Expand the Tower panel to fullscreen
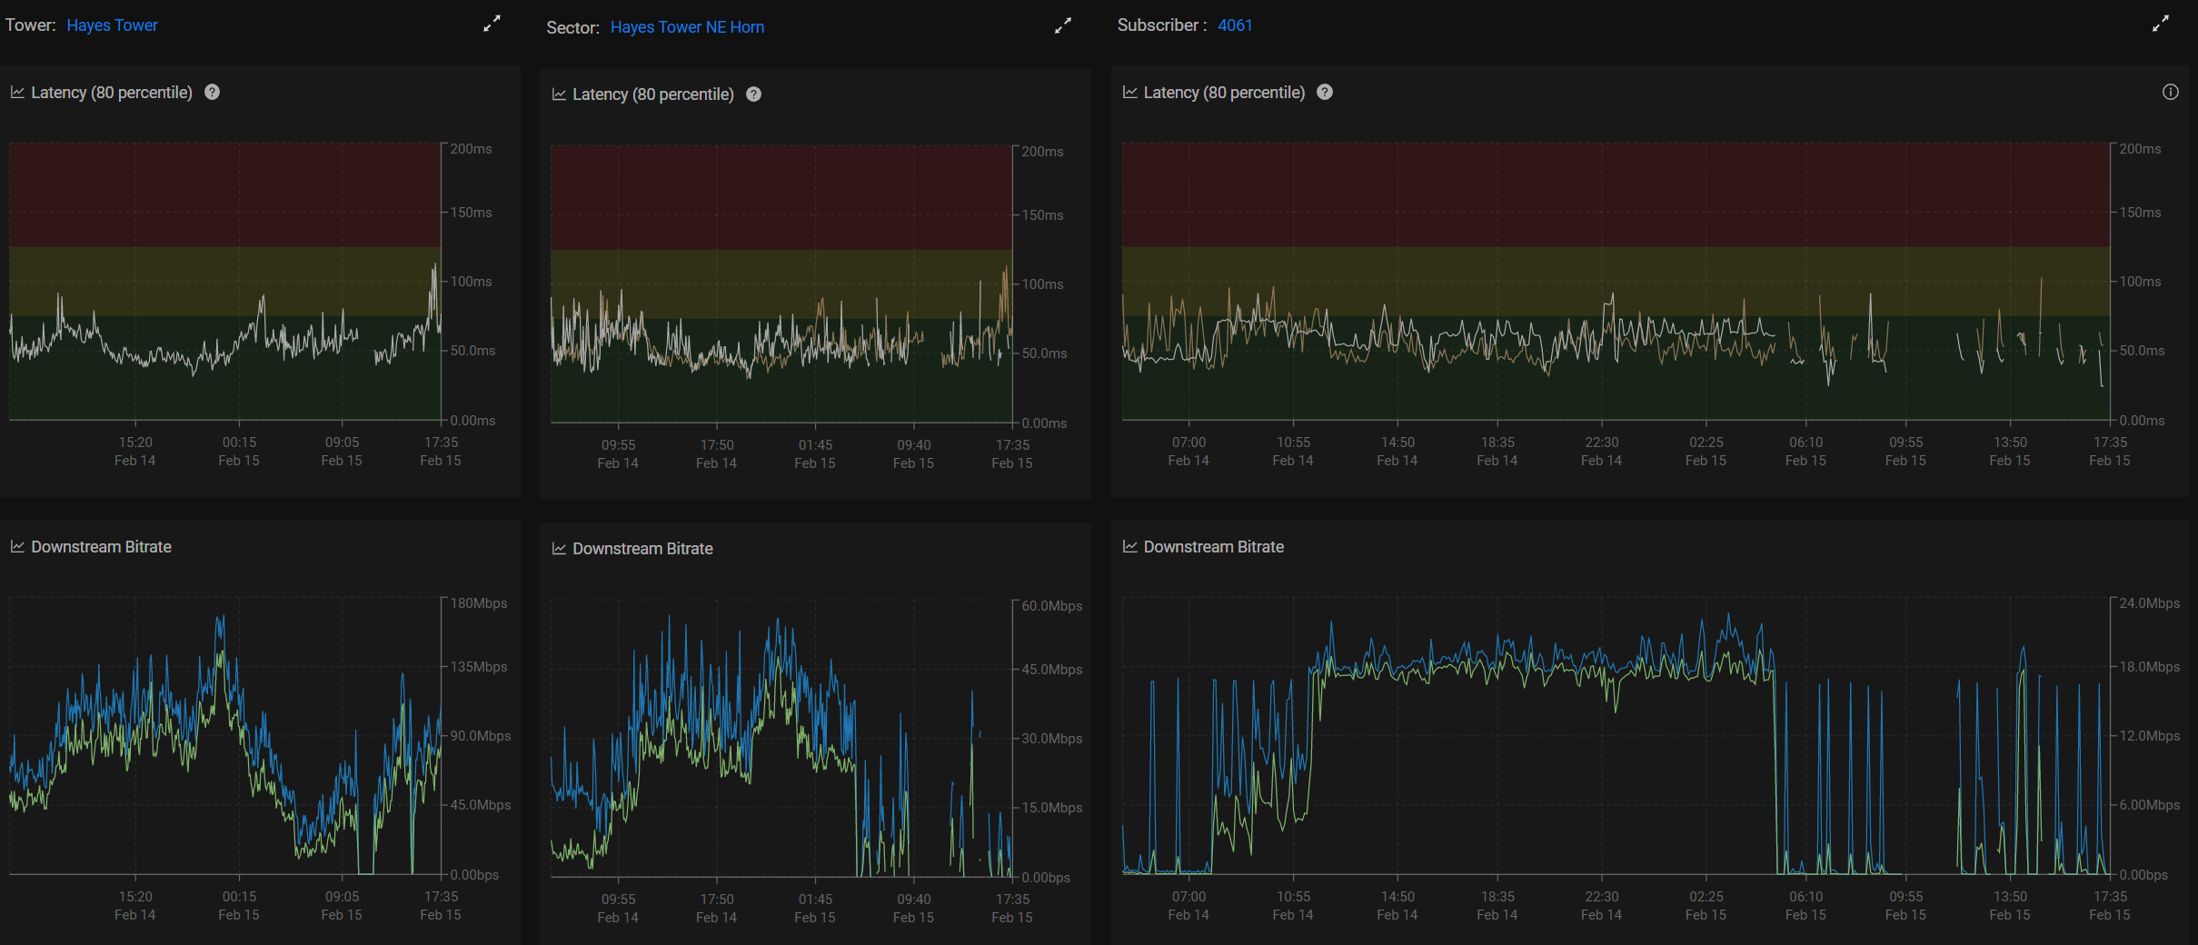Viewport: 2198px width, 945px height. coord(492,25)
